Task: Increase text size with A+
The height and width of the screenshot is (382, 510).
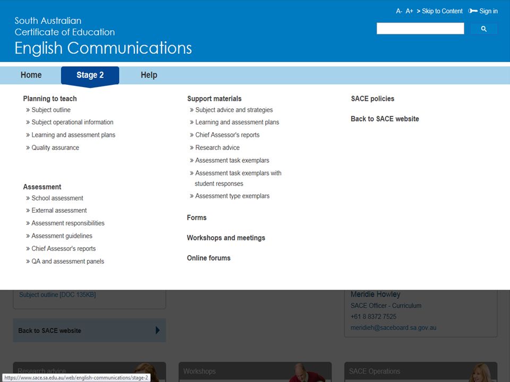Action: pyautogui.click(x=409, y=11)
